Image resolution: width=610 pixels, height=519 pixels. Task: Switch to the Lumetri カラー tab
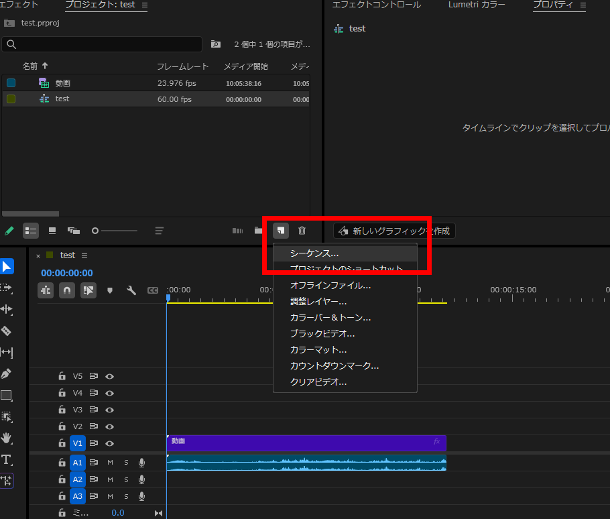[x=477, y=4]
